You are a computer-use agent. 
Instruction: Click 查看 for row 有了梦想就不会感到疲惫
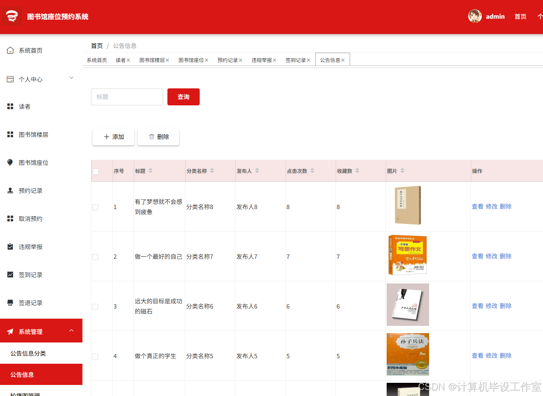[x=478, y=206]
